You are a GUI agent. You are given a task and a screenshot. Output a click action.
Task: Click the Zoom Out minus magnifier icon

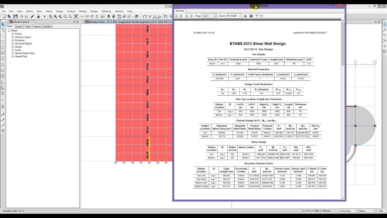click(x=70, y=16)
